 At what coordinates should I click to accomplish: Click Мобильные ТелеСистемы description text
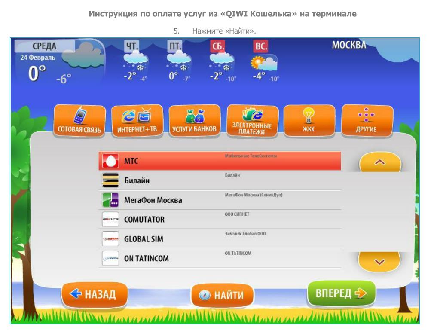(x=251, y=156)
